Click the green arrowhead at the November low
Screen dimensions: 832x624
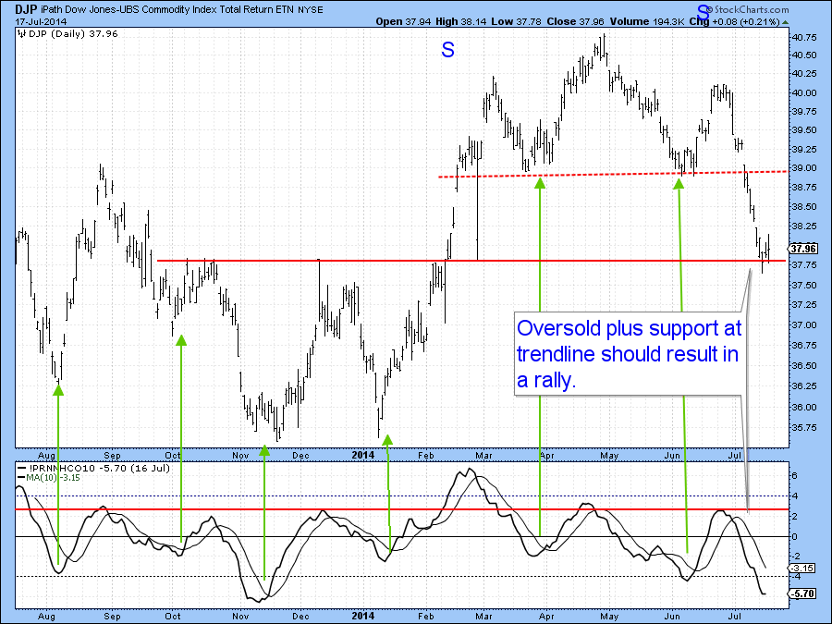tap(264, 450)
